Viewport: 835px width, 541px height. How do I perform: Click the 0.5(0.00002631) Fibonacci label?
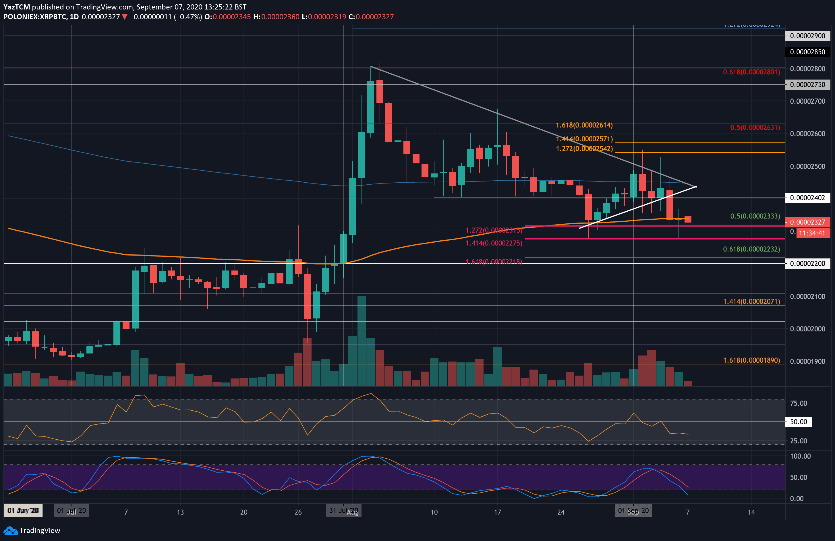pyautogui.click(x=755, y=127)
